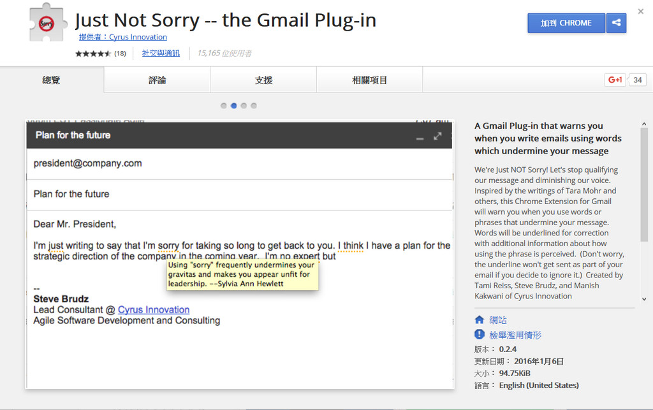Select the first carousel dot
The width and height of the screenshot is (653, 410).
click(x=224, y=106)
